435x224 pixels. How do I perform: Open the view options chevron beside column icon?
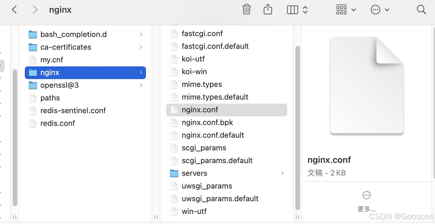305,9
